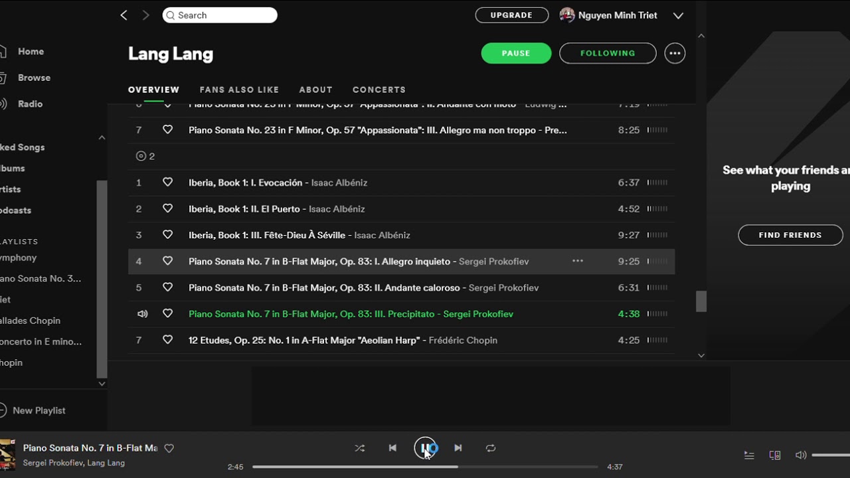Open Frédéric Chopin artist link
Screen dimensions: 850x478
pyautogui.click(x=463, y=340)
